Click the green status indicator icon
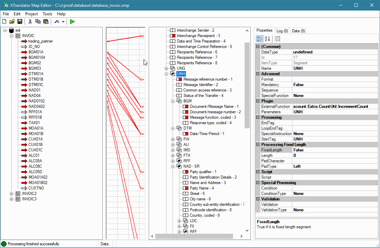 [4, 244]
